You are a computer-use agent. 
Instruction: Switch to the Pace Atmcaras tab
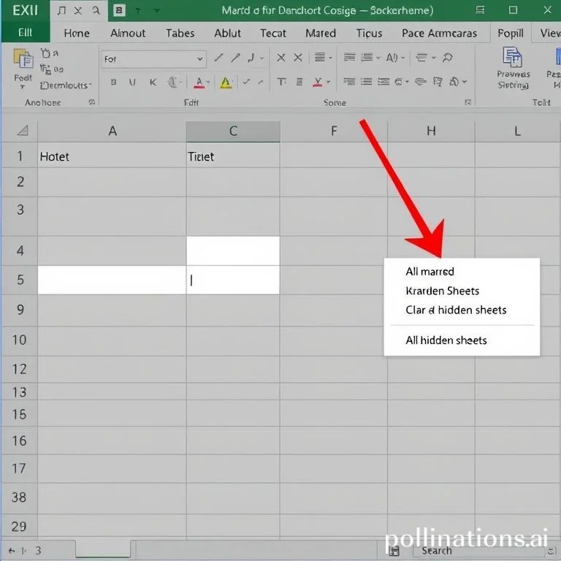click(x=439, y=34)
